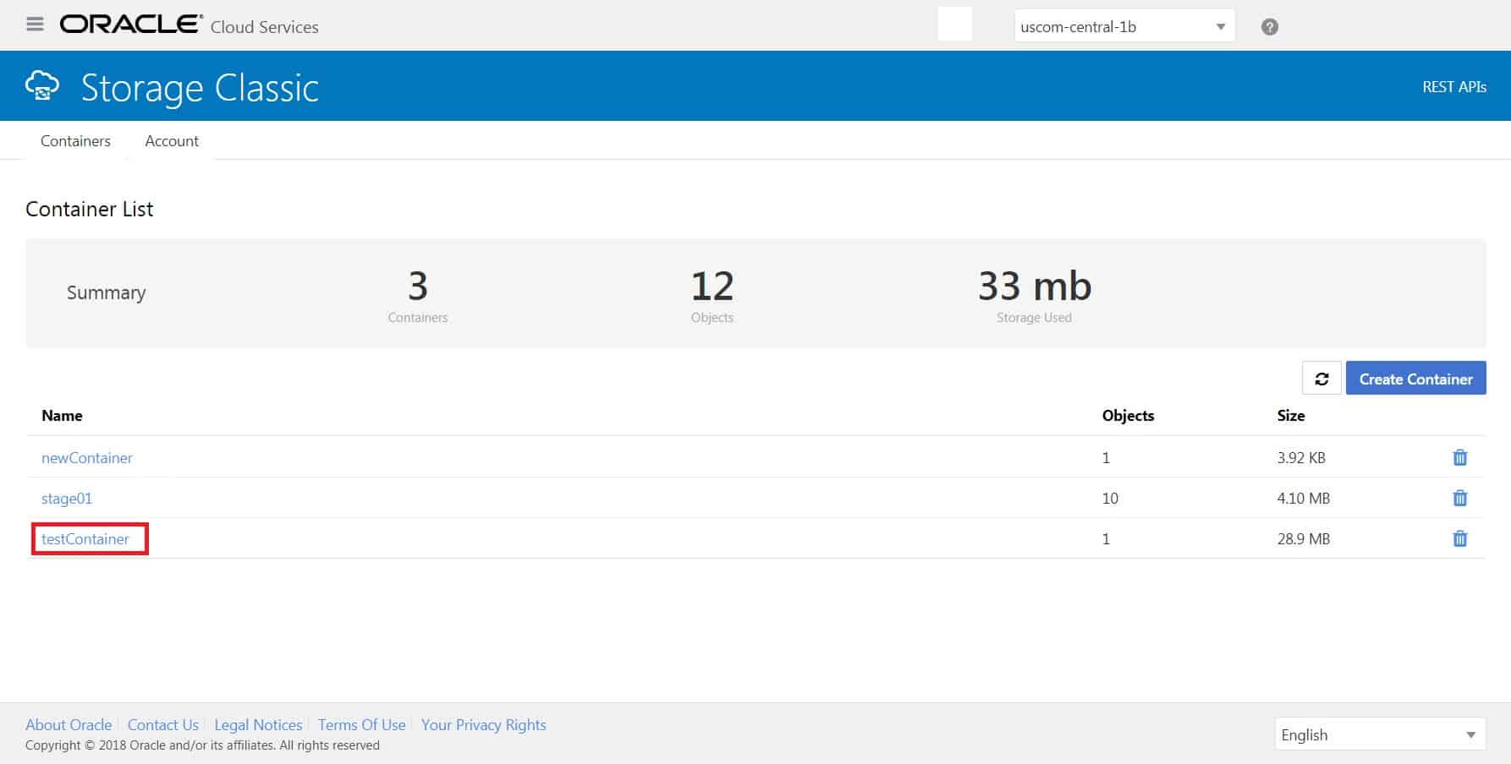Open the hamburger navigation menu
1511x764 pixels.
click(35, 25)
